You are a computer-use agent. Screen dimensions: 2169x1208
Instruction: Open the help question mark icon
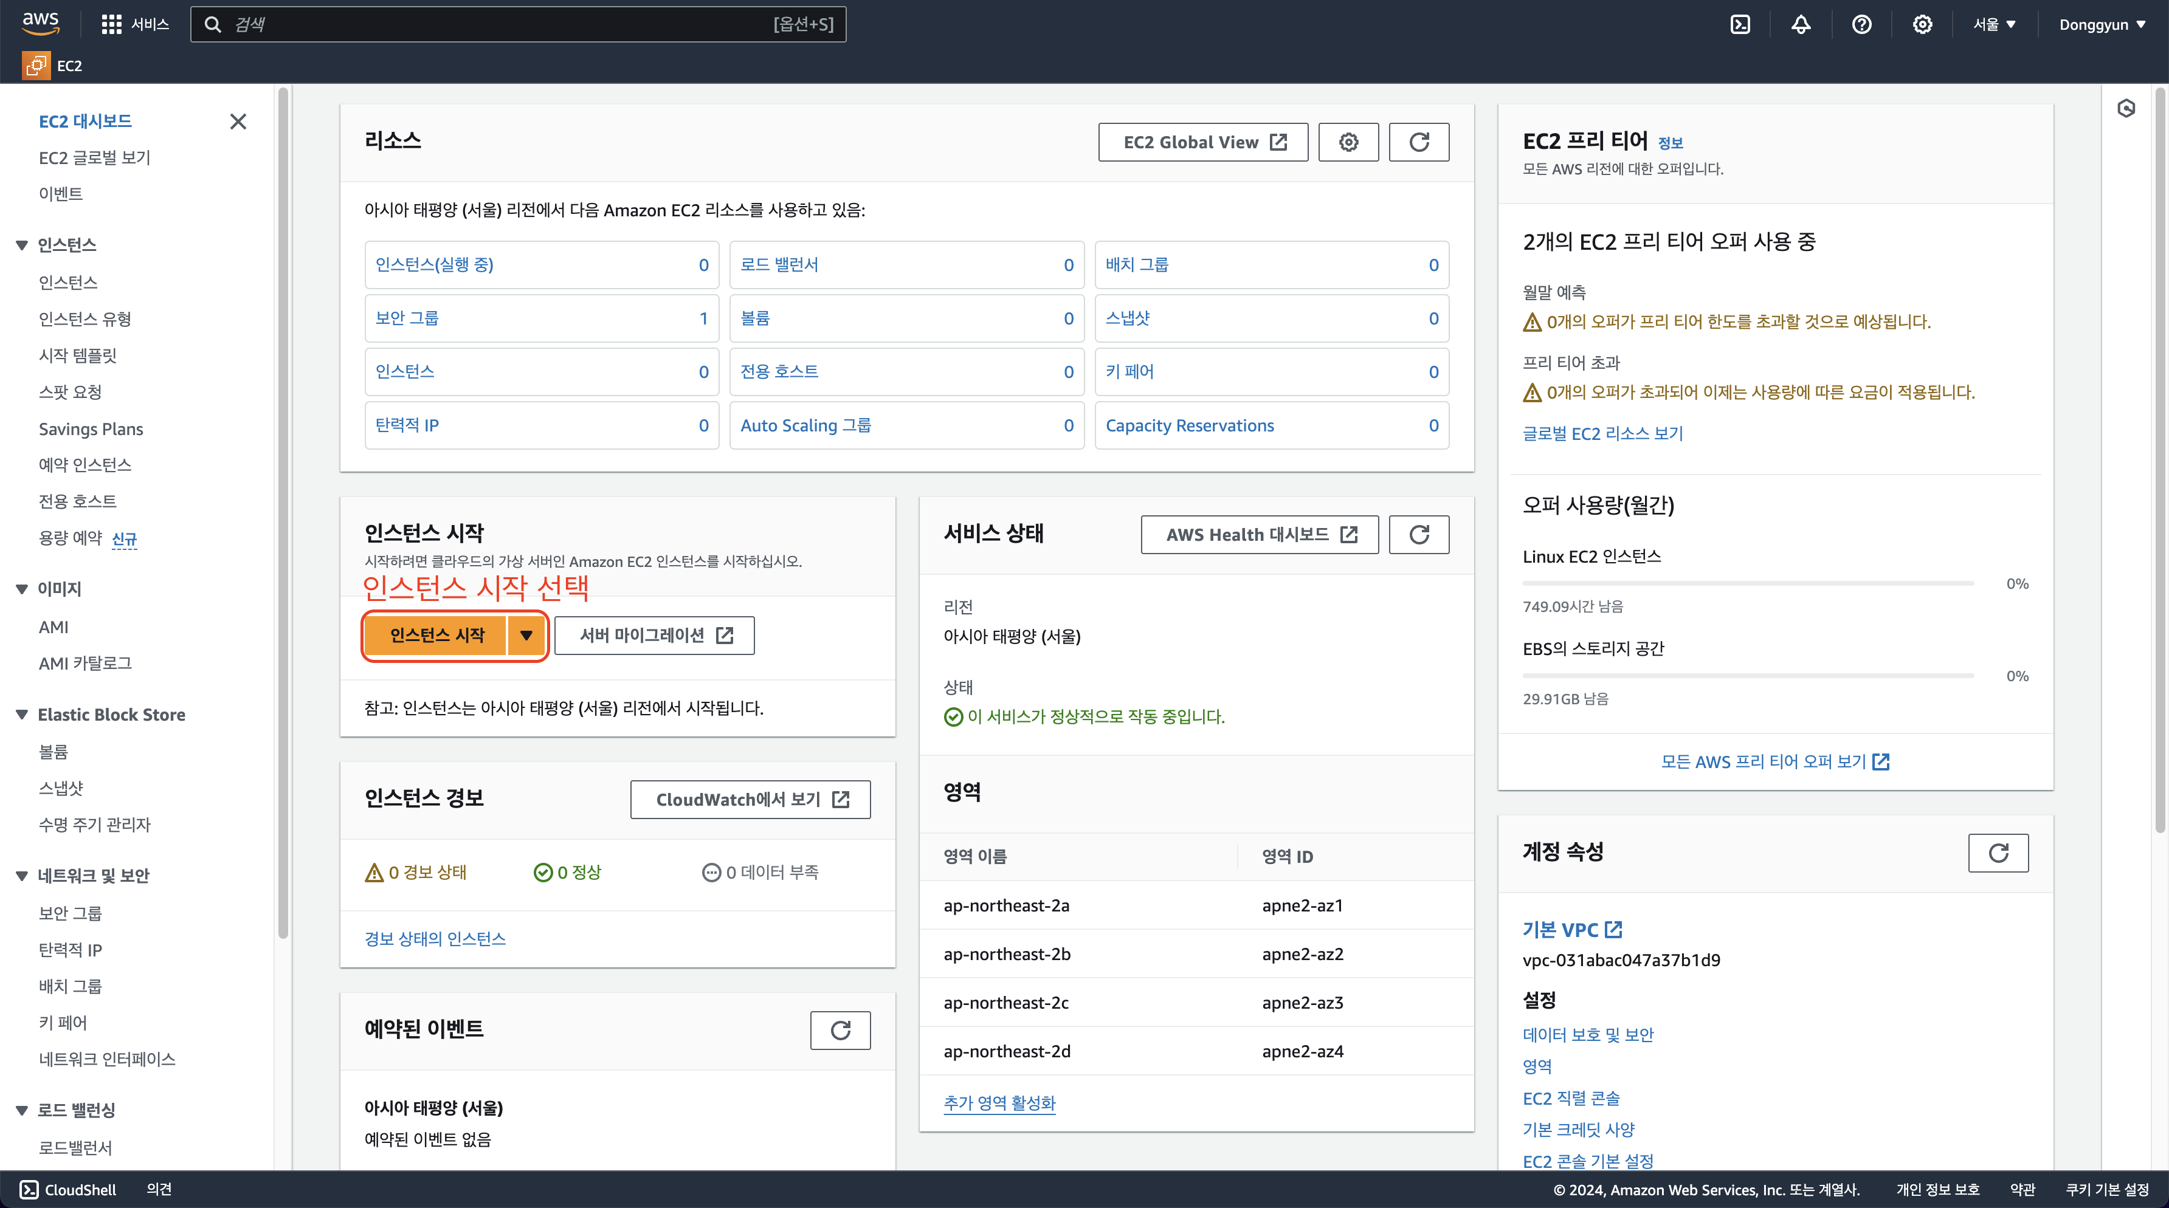(1861, 24)
